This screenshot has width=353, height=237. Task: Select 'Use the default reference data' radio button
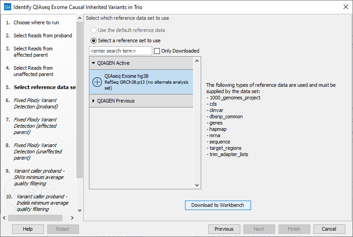click(x=93, y=30)
